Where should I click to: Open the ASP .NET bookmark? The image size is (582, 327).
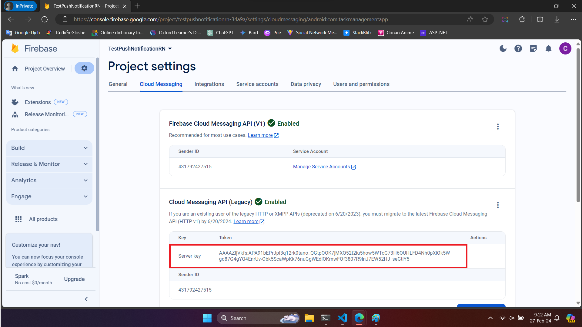point(433,33)
